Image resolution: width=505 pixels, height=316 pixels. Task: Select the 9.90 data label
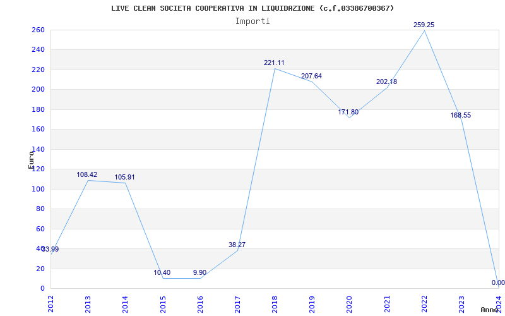[x=199, y=273]
